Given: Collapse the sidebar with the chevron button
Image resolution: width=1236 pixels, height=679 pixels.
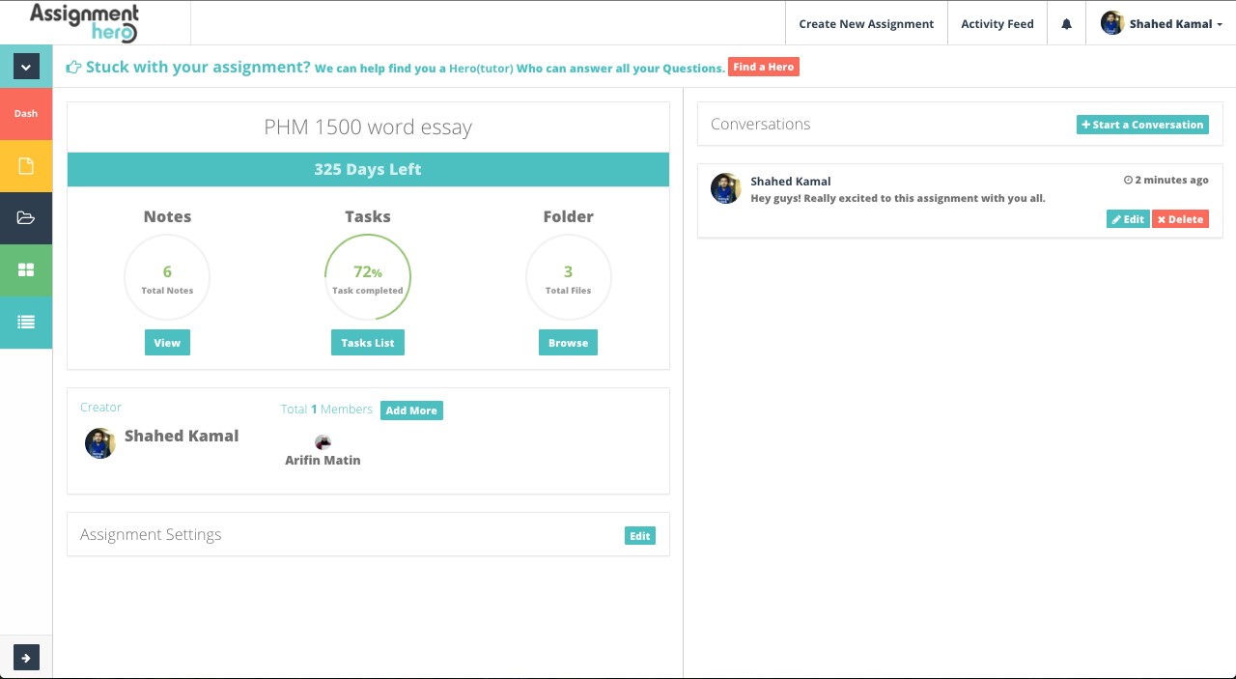Looking at the screenshot, I should click(x=26, y=67).
